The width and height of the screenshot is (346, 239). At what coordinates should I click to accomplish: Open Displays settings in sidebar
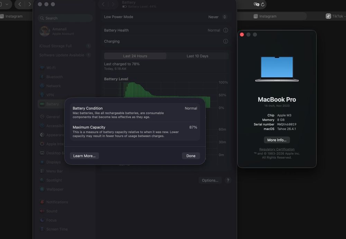click(x=51, y=162)
